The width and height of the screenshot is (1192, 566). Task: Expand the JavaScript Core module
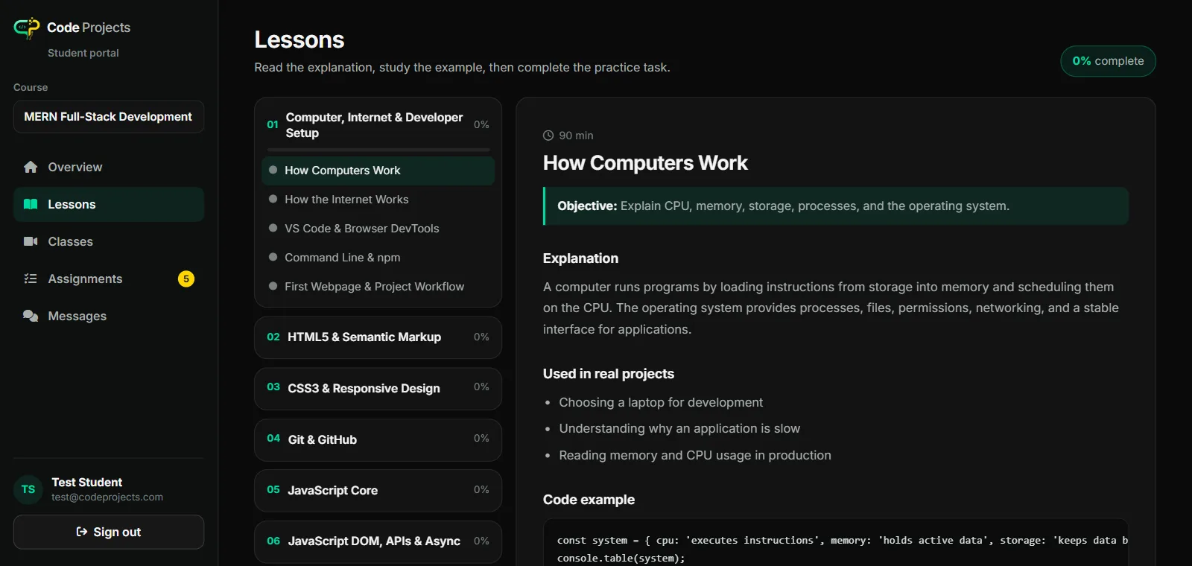[x=378, y=490]
